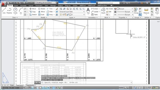Switch to the Model layout tab
This screenshot has height=90, width=160.
pos(12,85)
